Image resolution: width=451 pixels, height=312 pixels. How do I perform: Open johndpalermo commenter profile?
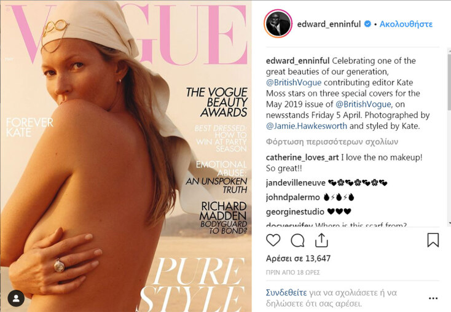[x=293, y=197]
